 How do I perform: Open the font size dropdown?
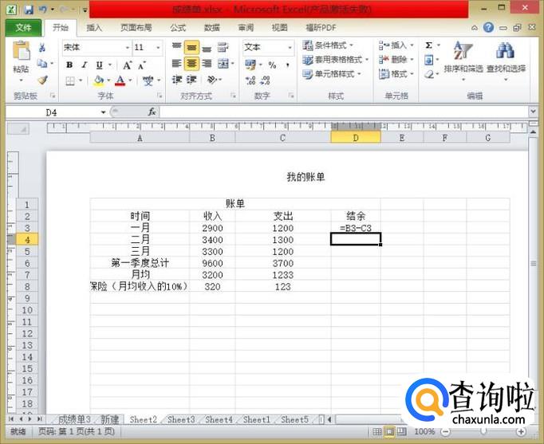158,48
